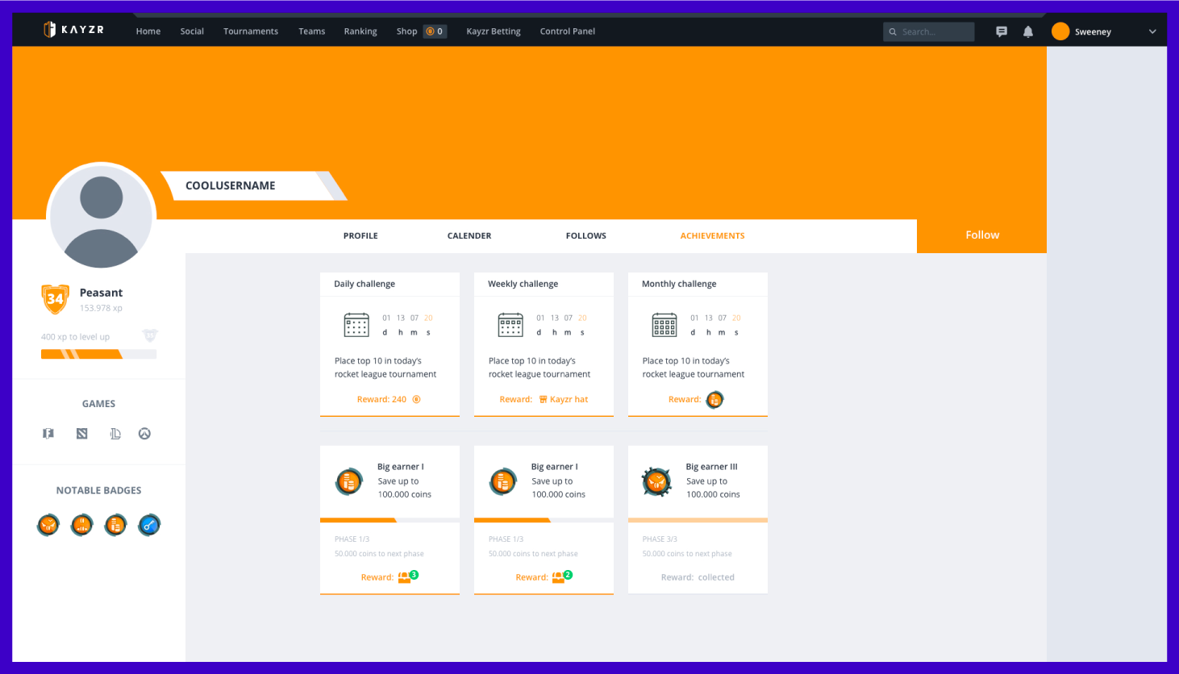Select the Dota 2 game icon

pyautogui.click(x=81, y=433)
